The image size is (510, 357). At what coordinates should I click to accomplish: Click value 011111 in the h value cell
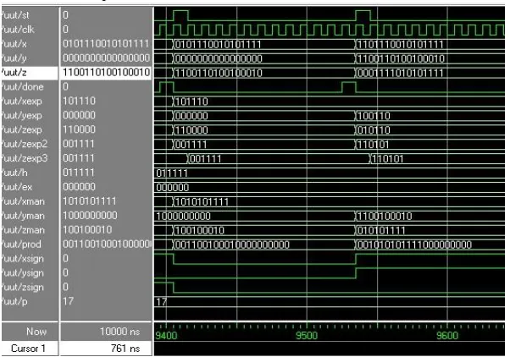(79, 173)
